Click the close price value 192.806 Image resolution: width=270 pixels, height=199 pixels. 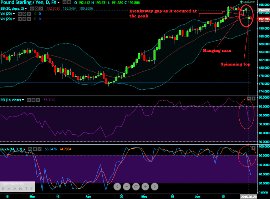pos(134,3)
